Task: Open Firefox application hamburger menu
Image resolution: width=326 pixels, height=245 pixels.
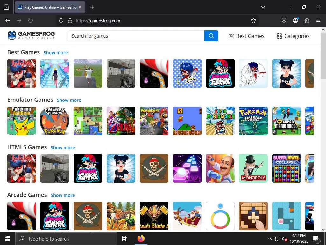Action: [x=318, y=20]
